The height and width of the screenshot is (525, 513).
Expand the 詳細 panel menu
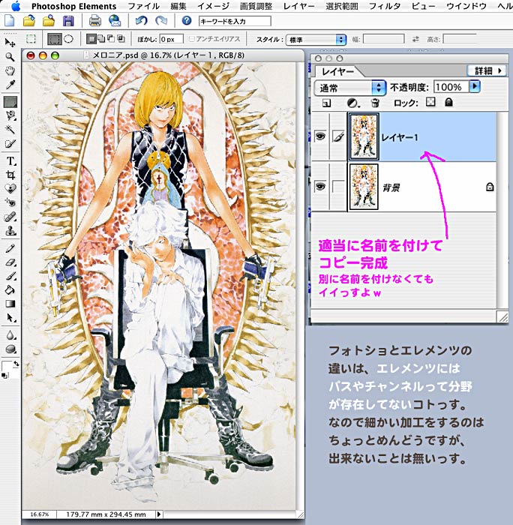(x=486, y=70)
